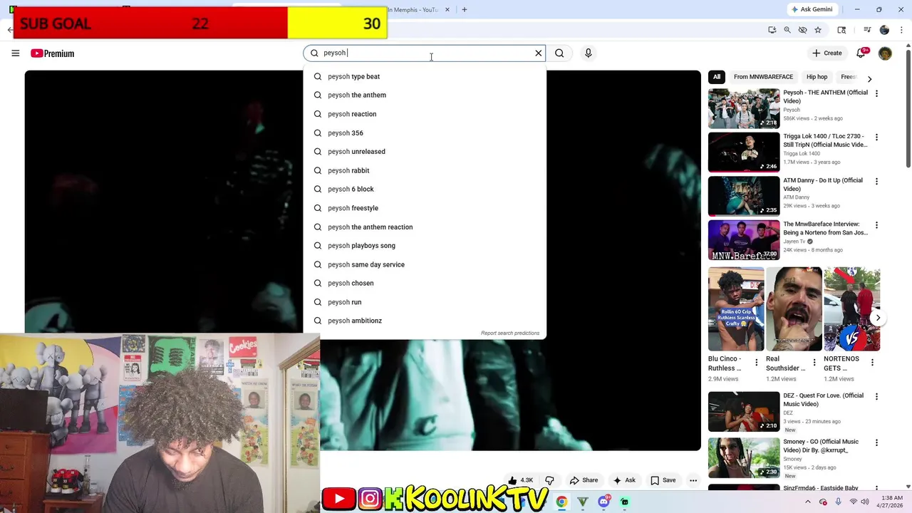Open Blu Cinco Ruthless short
912x513 pixels.
click(736, 309)
